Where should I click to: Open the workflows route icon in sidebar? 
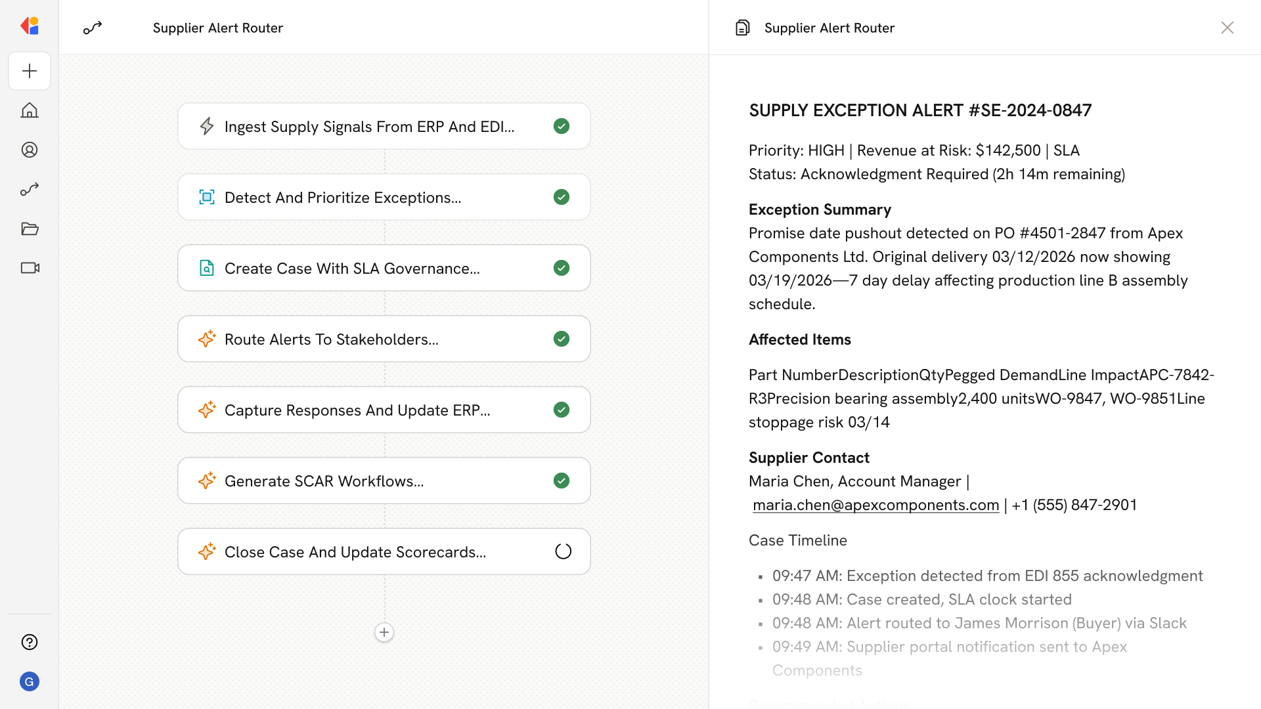tap(30, 189)
